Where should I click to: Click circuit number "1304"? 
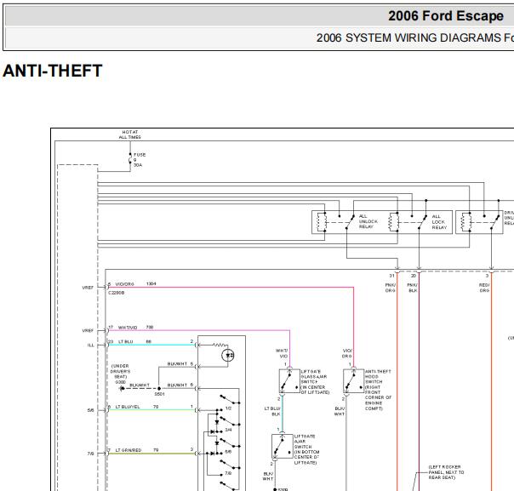click(x=151, y=284)
